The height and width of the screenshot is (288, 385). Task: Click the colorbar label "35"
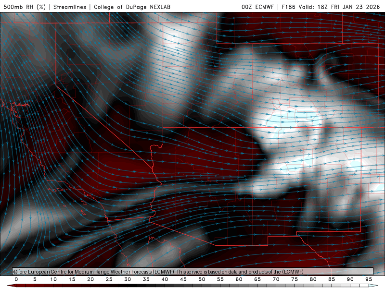tap(146, 279)
